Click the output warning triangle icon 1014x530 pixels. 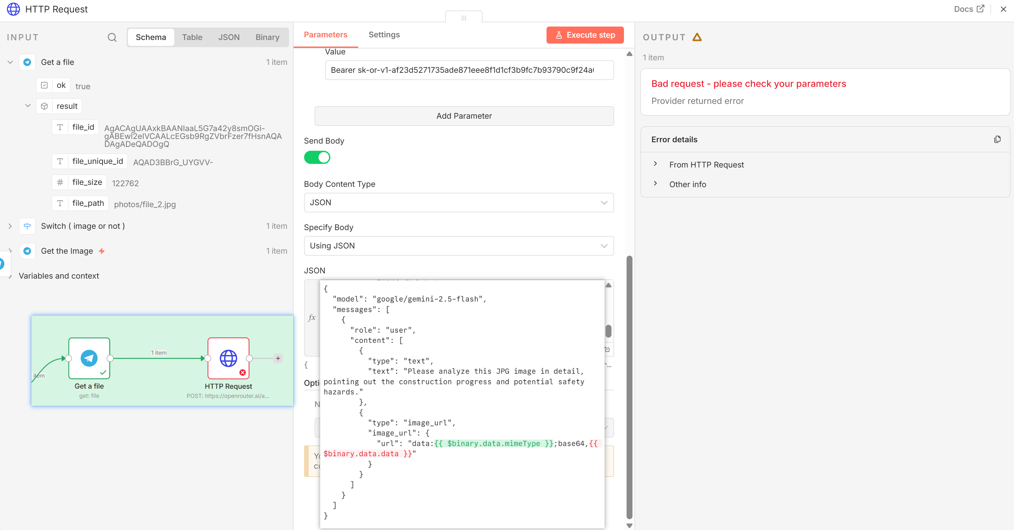(697, 37)
